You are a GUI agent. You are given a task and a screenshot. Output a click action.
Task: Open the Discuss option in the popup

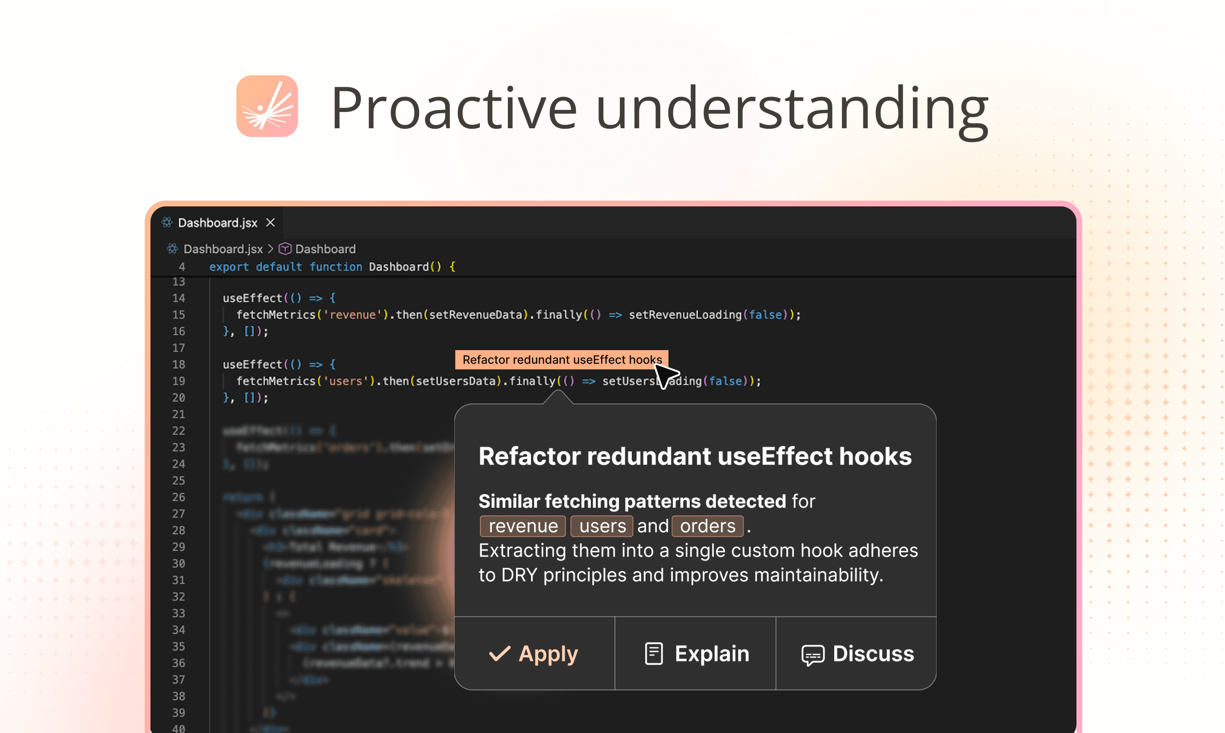coord(873,653)
